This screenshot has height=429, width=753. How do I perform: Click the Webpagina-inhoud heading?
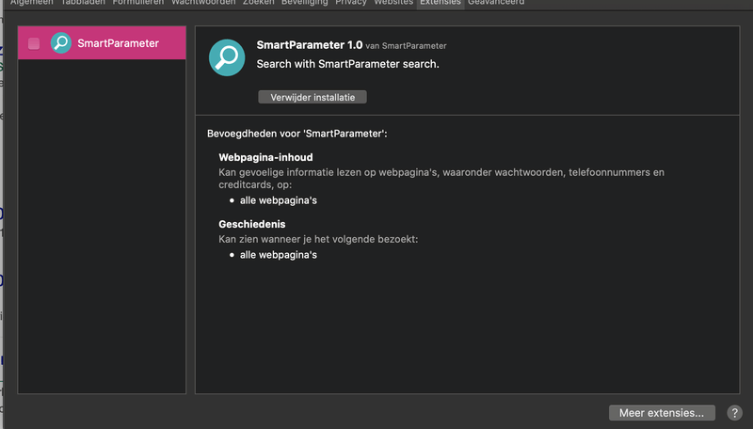(x=265, y=157)
